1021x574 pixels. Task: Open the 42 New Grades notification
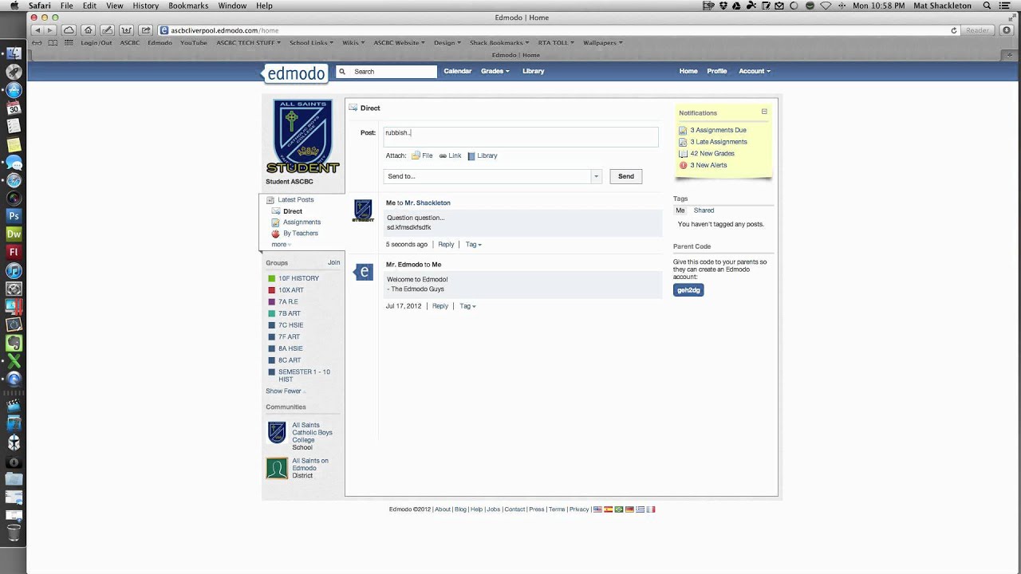pyautogui.click(x=712, y=153)
